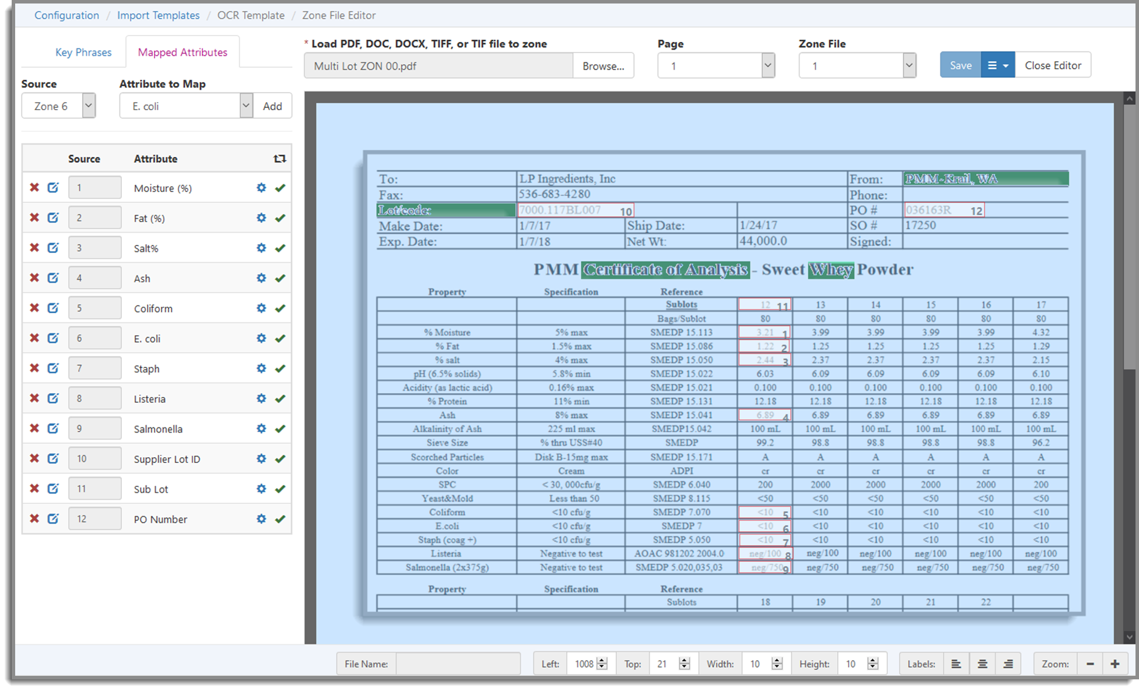The width and height of the screenshot is (1139, 691).
Task: Go to Import Templates breadcrumb
Action: [x=158, y=15]
